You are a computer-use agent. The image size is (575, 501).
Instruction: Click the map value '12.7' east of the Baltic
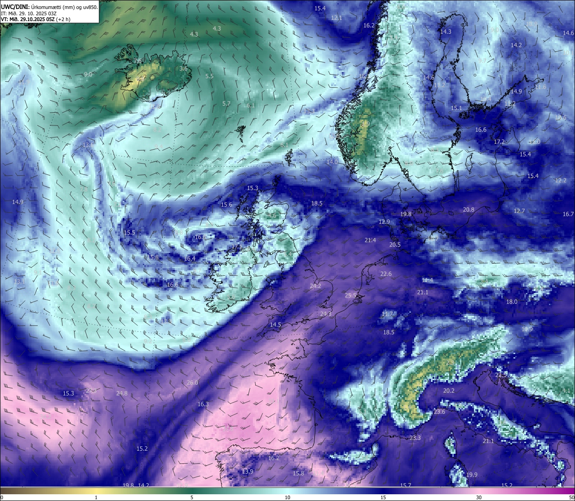tap(519, 211)
